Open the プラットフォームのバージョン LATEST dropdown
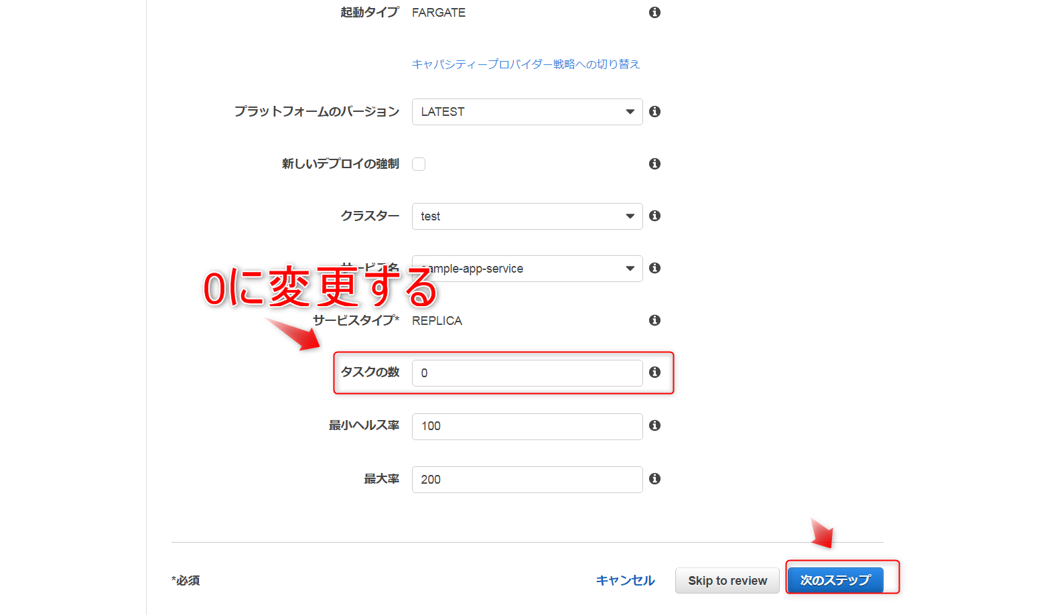The width and height of the screenshot is (1043, 615). click(527, 112)
